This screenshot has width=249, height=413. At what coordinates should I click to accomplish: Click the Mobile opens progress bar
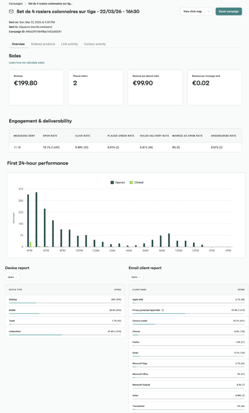(x=65, y=313)
